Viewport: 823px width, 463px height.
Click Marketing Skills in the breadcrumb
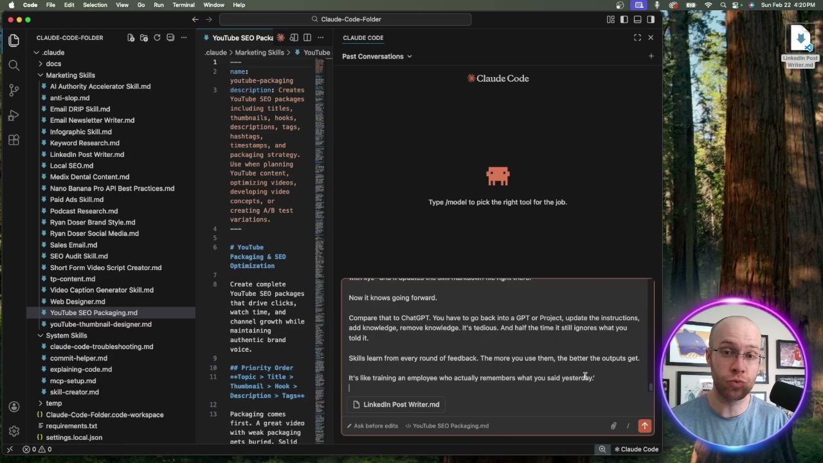pos(259,53)
